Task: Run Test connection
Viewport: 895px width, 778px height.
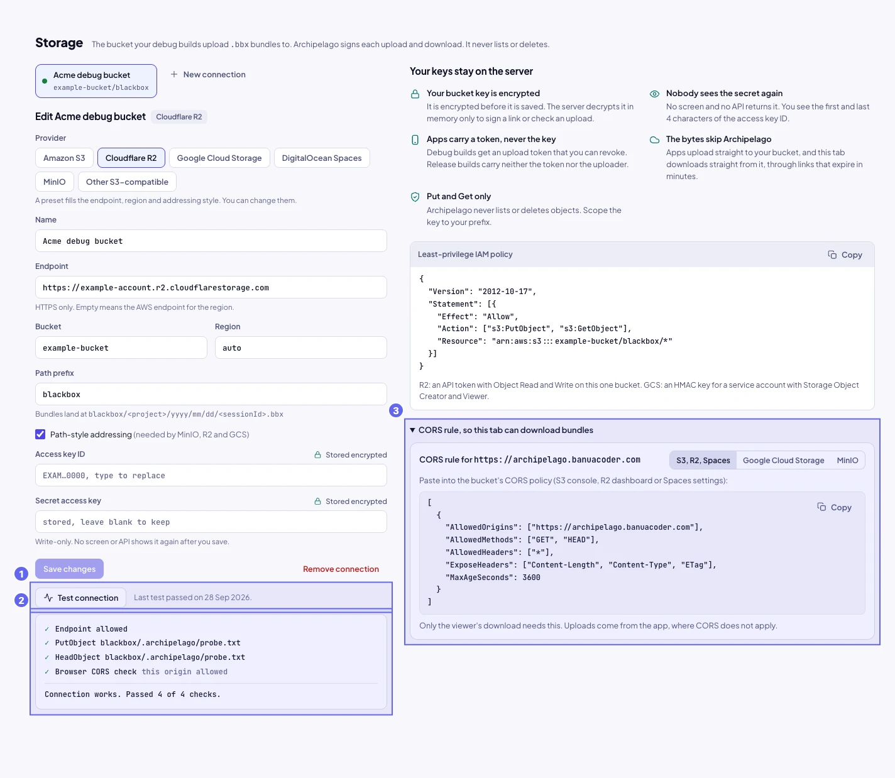Action: [81, 598]
